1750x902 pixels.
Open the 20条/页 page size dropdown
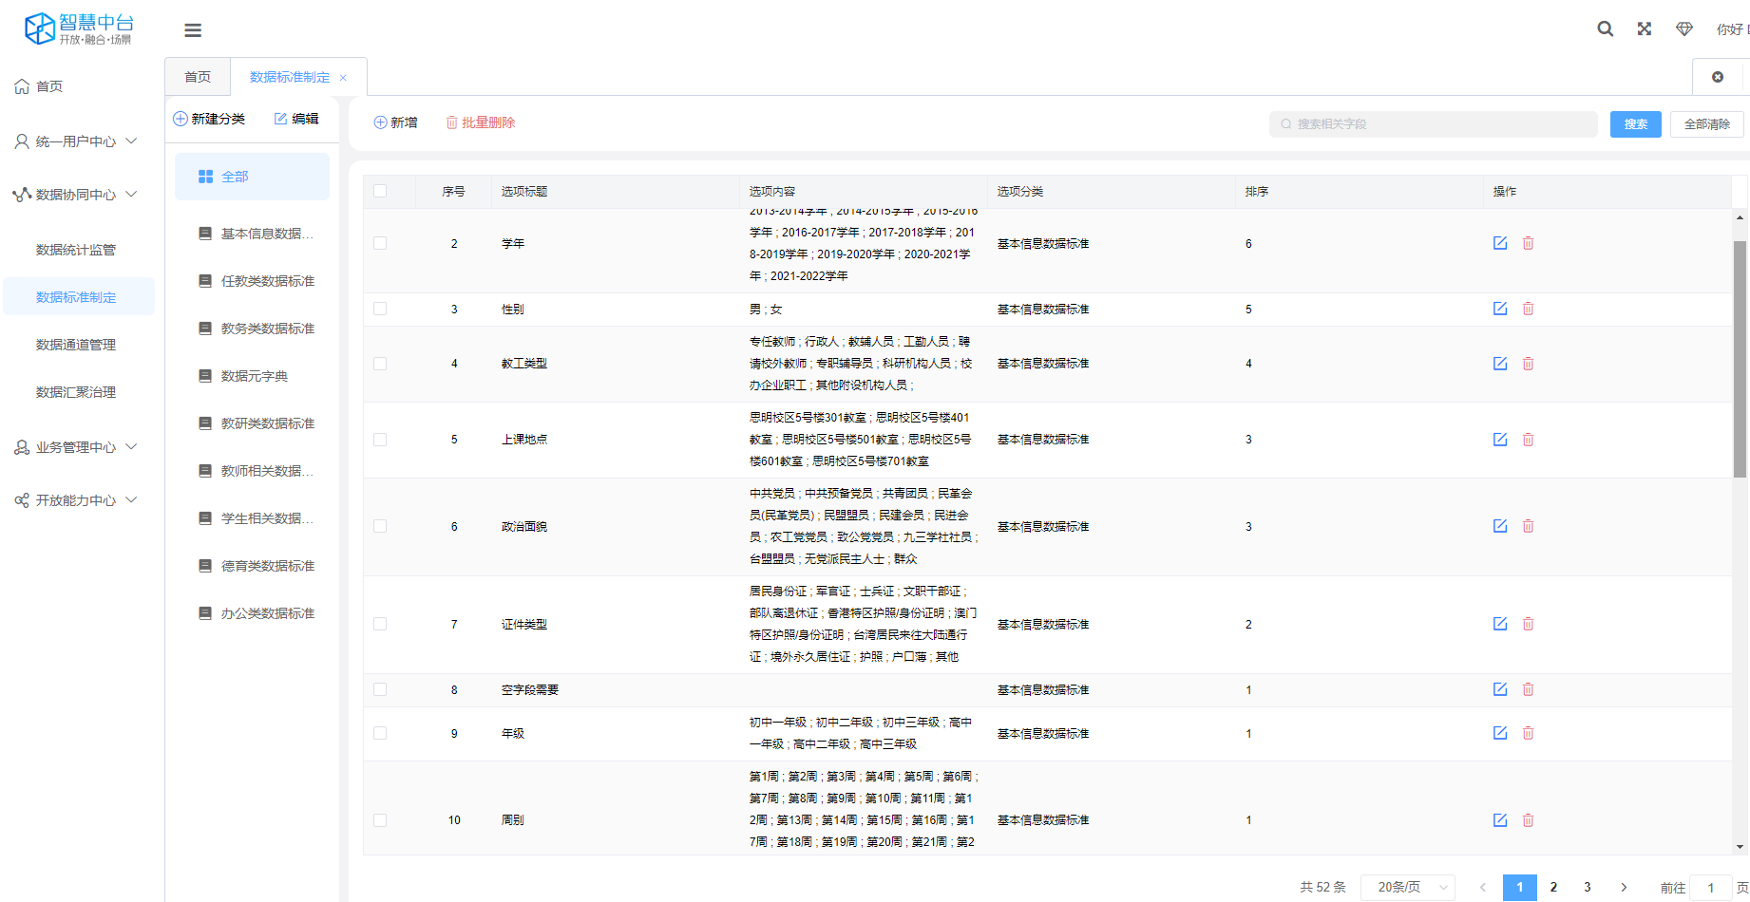[x=1407, y=887]
